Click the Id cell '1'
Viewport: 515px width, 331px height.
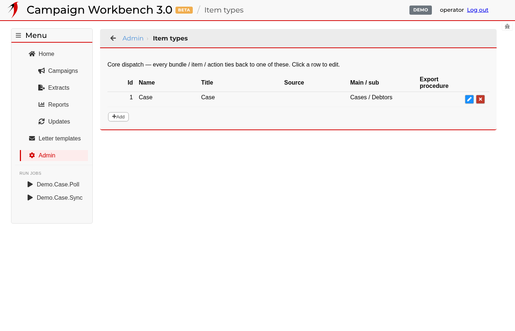131,97
